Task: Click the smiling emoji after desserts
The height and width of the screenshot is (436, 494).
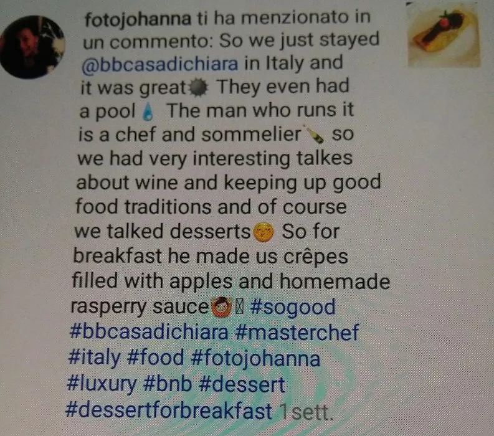Action: click(264, 232)
